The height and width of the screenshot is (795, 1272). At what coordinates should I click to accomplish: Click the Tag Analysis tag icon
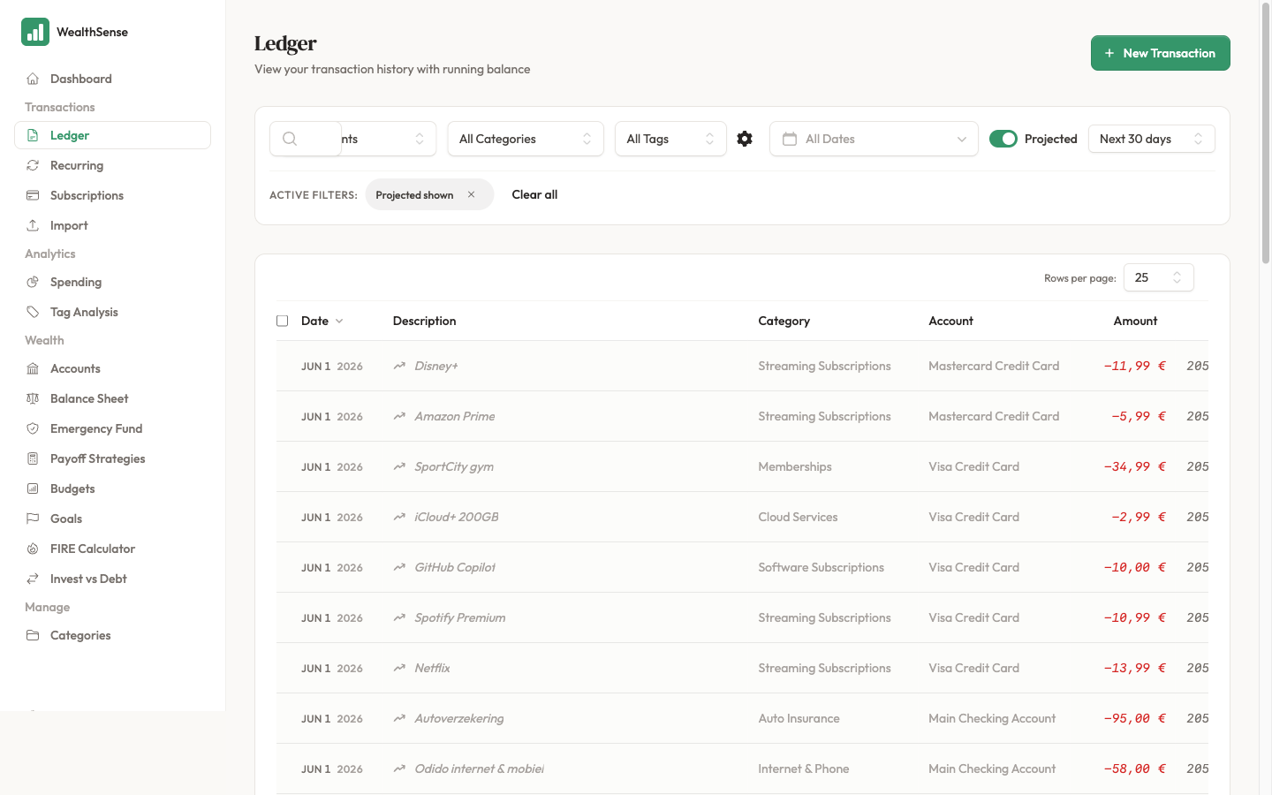(33, 312)
